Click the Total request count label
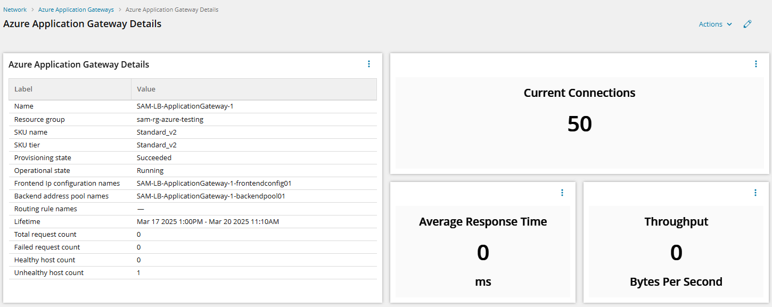Viewport: 772px width, 307px height. pyautogui.click(x=45, y=234)
